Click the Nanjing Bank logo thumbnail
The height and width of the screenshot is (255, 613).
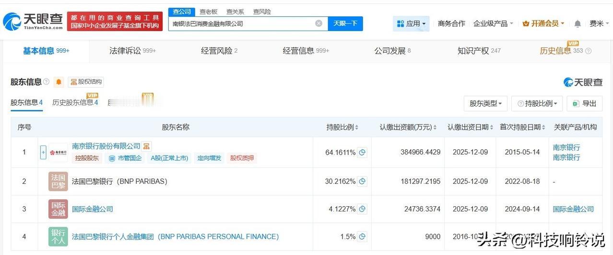(58, 152)
